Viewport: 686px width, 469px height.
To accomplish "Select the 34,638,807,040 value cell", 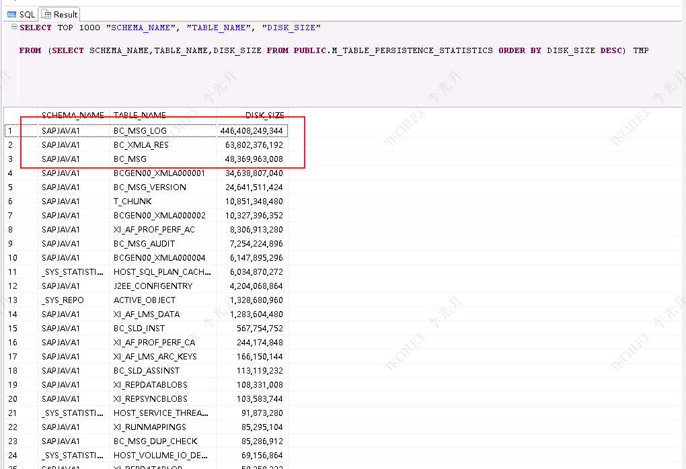I will tap(252, 173).
